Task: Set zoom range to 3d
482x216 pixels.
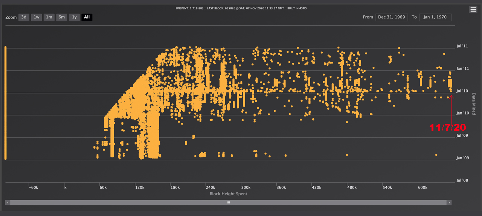Action: [24, 17]
